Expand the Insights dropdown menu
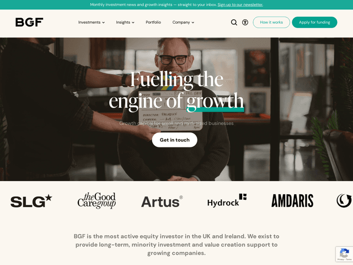Viewport: 353px width, 265px height. [x=125, y=22]
